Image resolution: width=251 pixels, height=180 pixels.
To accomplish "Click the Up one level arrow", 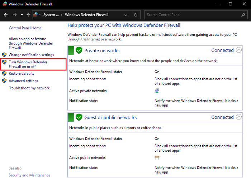I will (x=28, y=15).
